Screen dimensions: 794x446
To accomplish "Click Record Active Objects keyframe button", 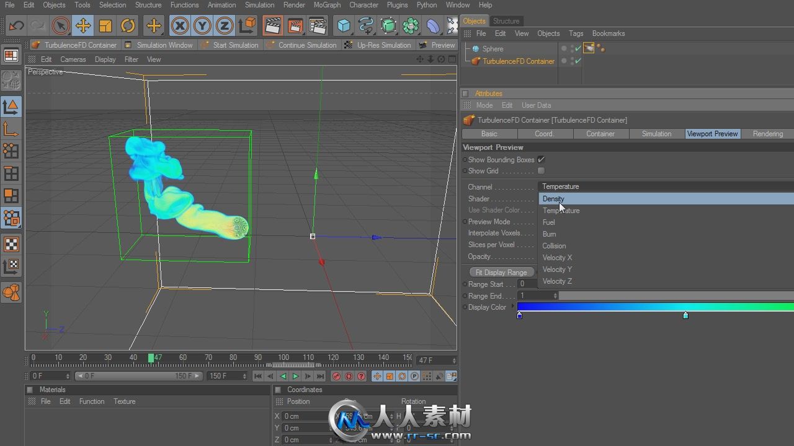I will click(x=336, y=376).
